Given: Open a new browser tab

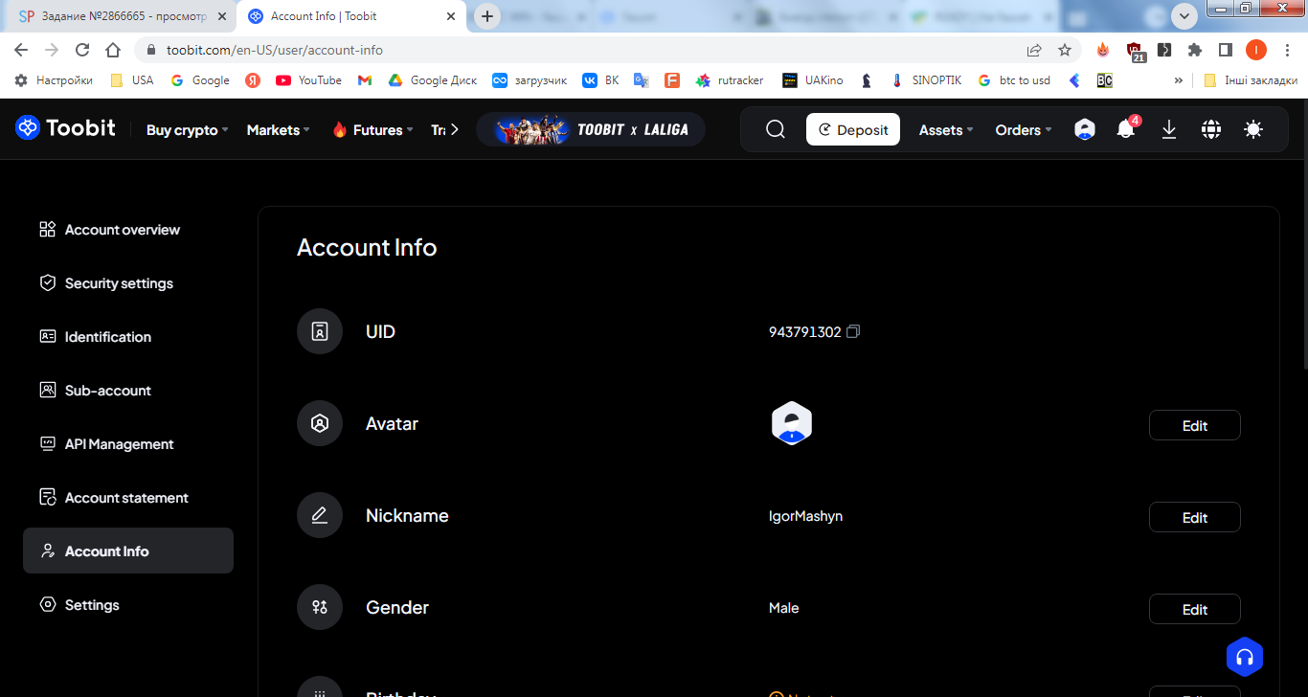Looking at the screenshot, I should click(487, 16).
